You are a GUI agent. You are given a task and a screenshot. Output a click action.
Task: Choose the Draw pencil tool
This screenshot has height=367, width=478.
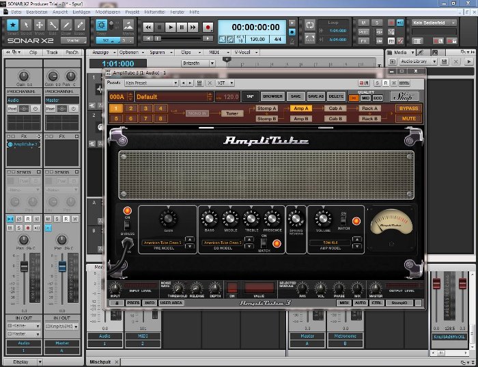click(66, 25)
